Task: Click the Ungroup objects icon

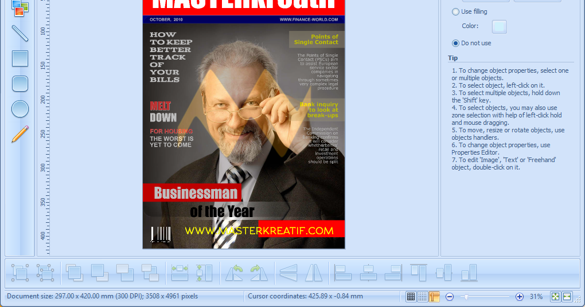Action: pyautogui.click(x=45, y=273)
